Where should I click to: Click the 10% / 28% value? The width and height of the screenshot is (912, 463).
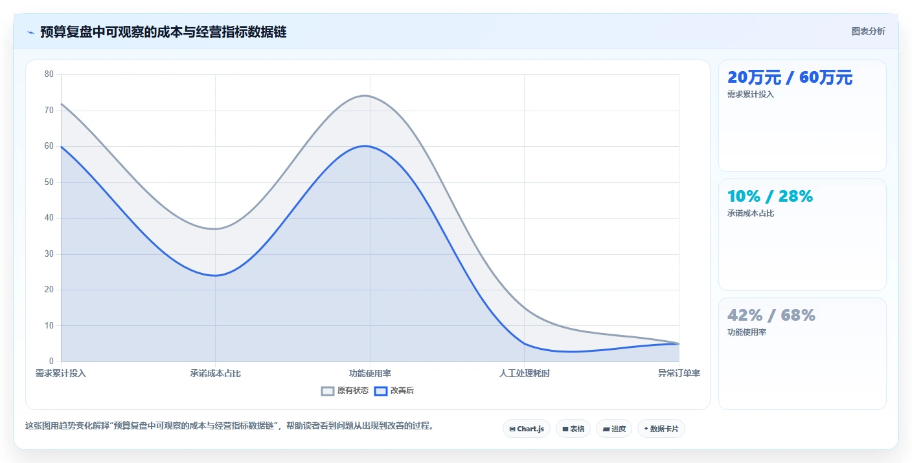coord(770,197)
